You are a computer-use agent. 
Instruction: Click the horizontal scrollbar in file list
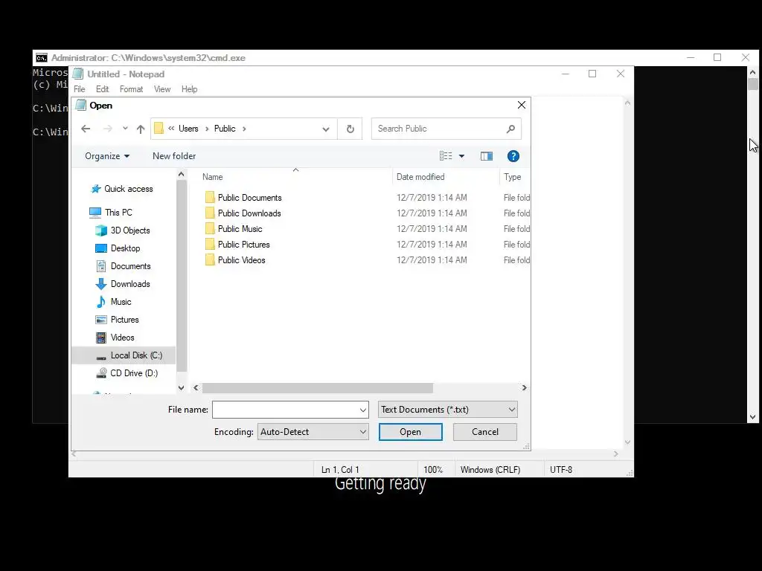[317, 388]
